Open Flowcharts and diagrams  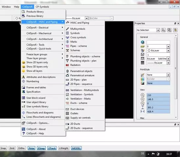click(x=40, y=113)
